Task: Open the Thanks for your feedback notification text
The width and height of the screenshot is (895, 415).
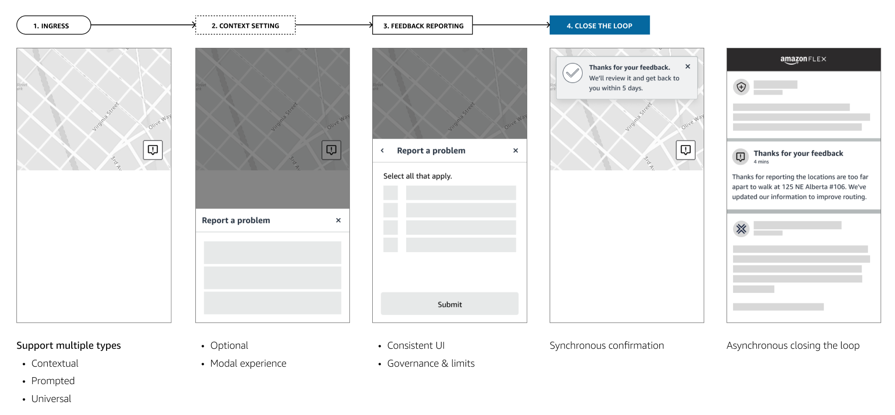Action: (x=800, y=187)
